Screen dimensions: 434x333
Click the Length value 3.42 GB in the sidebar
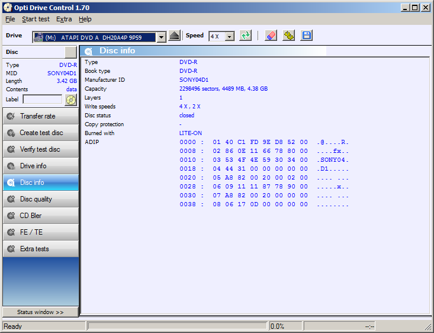tap(67, 81)
